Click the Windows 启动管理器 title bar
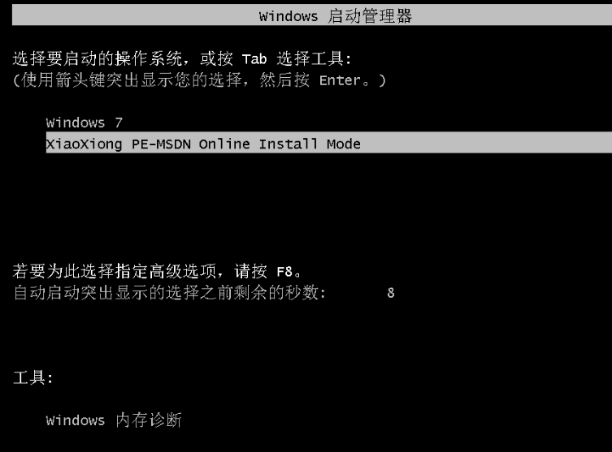Screen dimensions: 612x452 [312, 15]
